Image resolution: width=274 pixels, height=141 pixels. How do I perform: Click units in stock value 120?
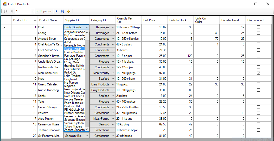tap(181, 56)
